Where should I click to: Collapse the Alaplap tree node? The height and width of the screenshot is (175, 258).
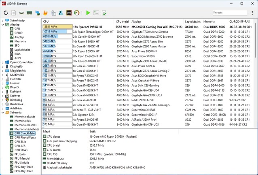(x=3, y=25)
